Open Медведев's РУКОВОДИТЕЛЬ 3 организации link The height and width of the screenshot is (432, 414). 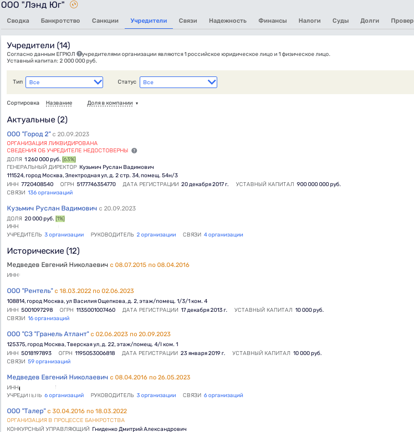[x=156, y=395]
